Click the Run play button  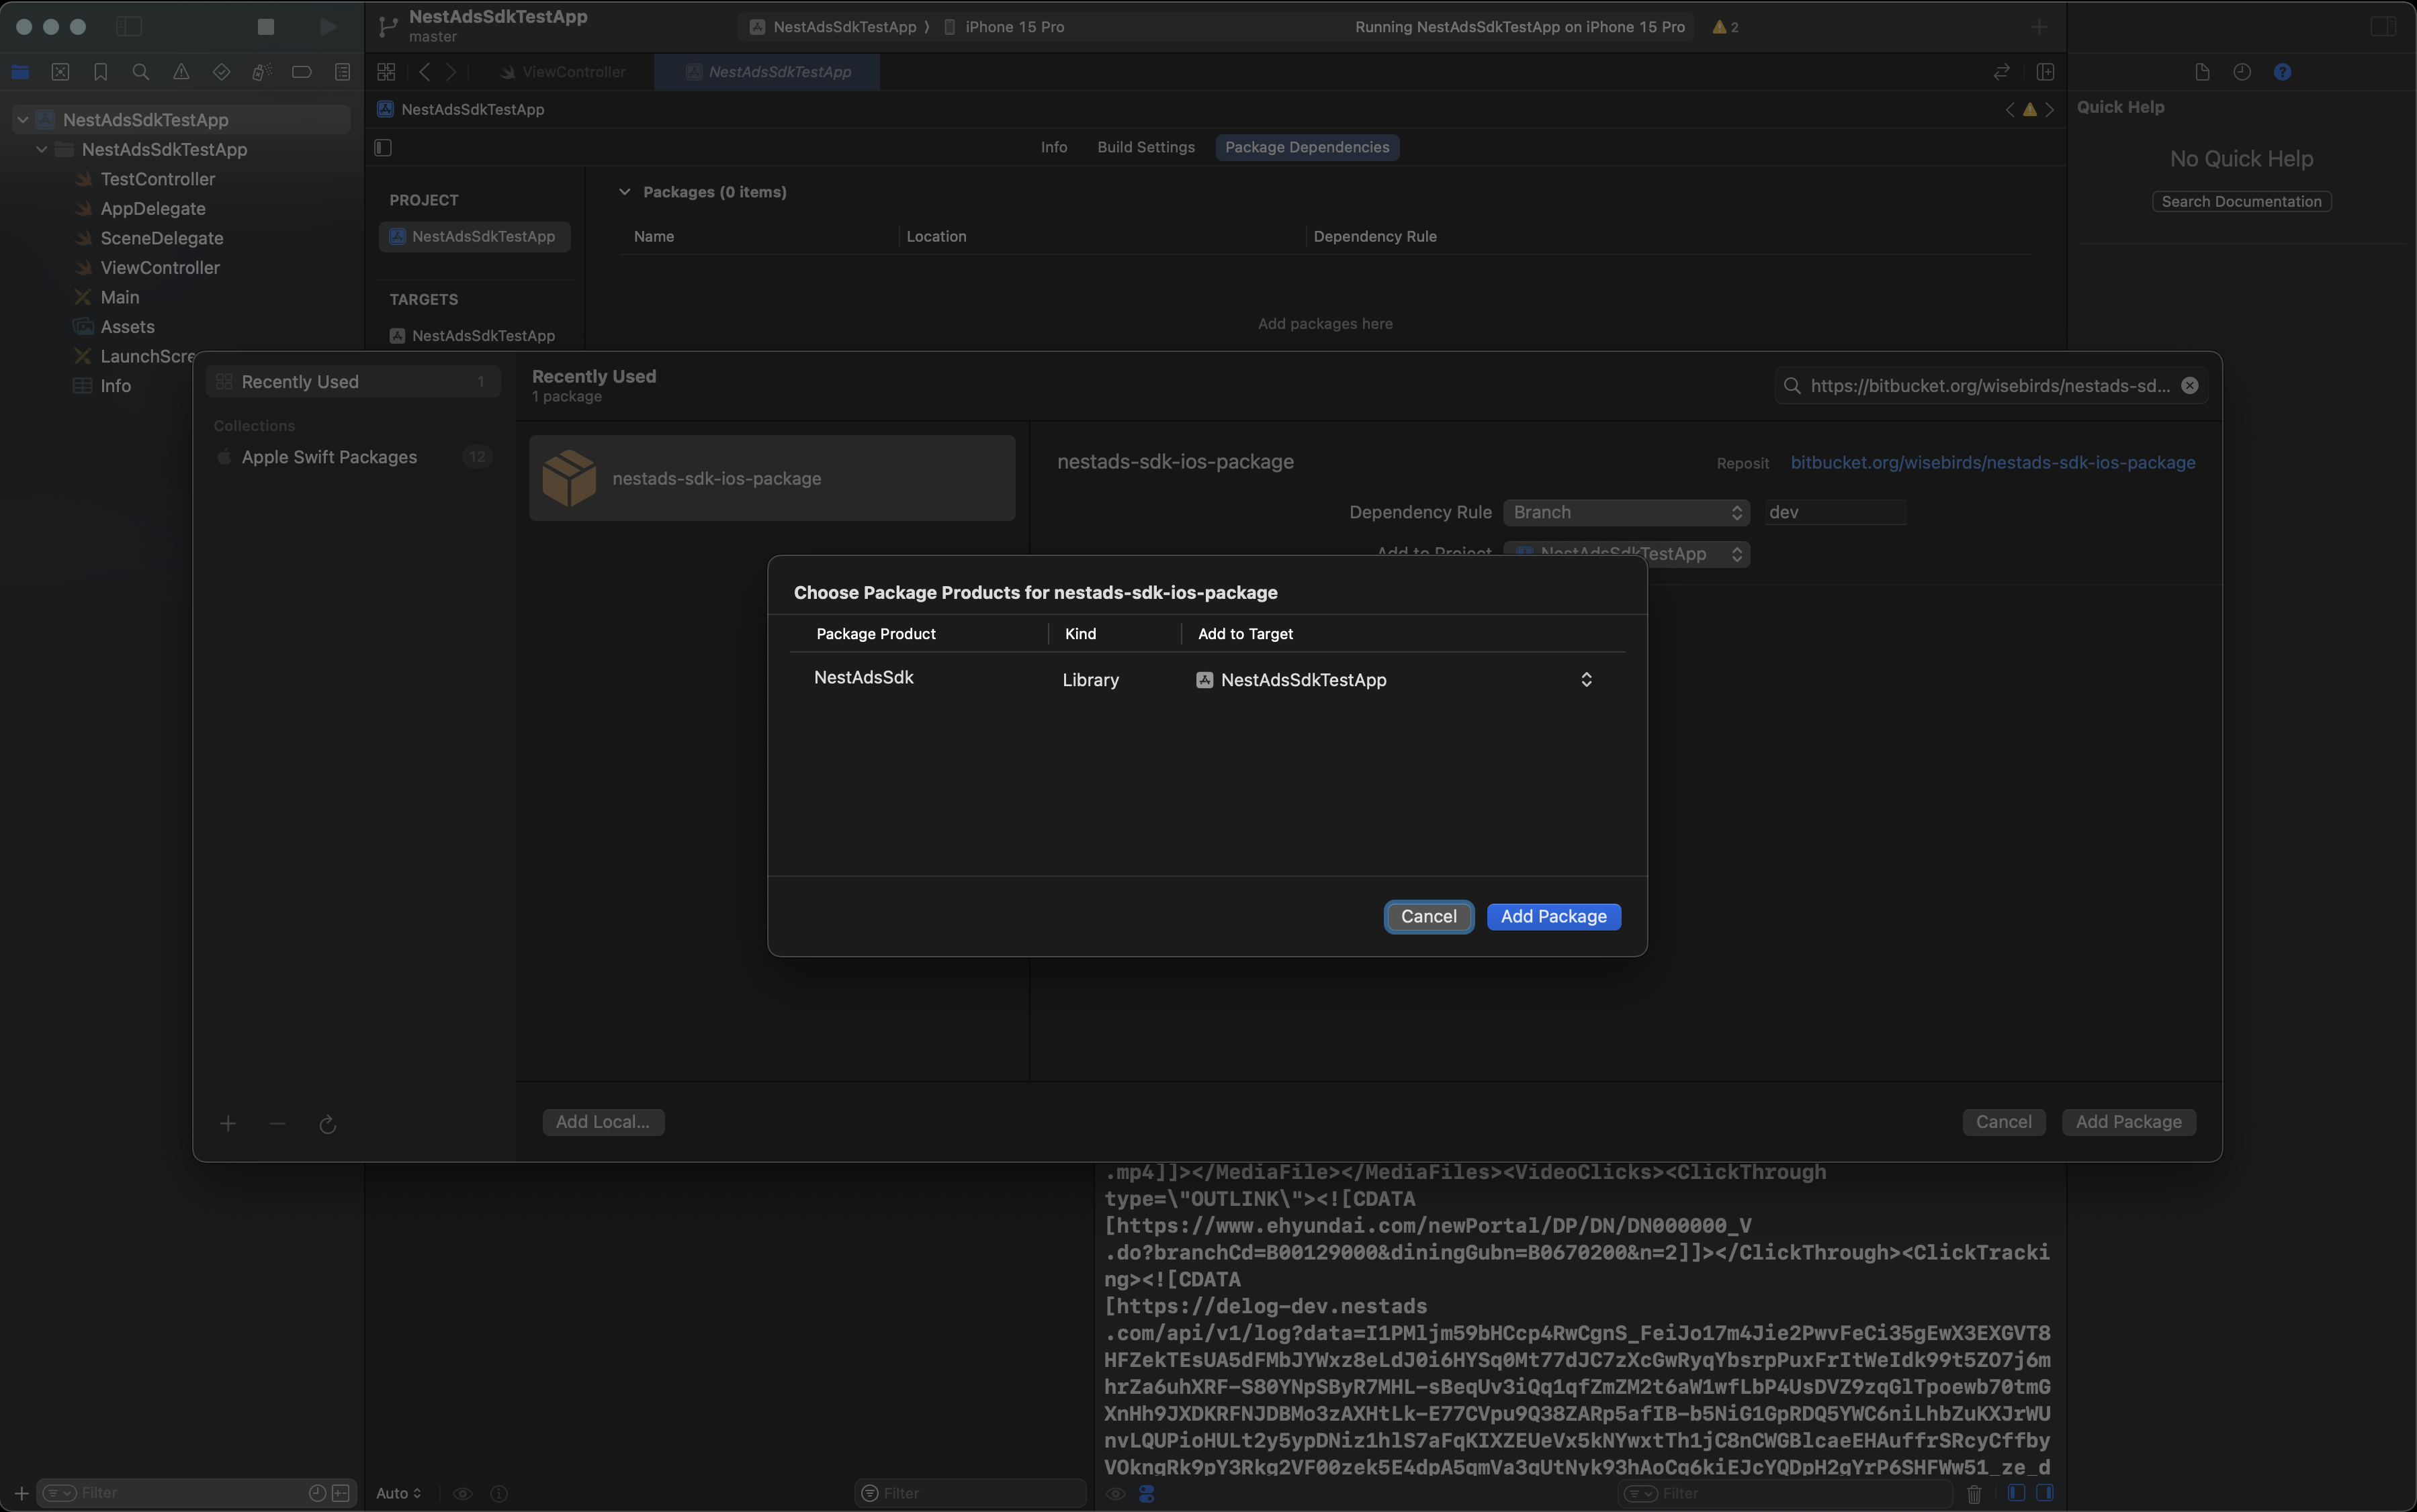point(327,27)
